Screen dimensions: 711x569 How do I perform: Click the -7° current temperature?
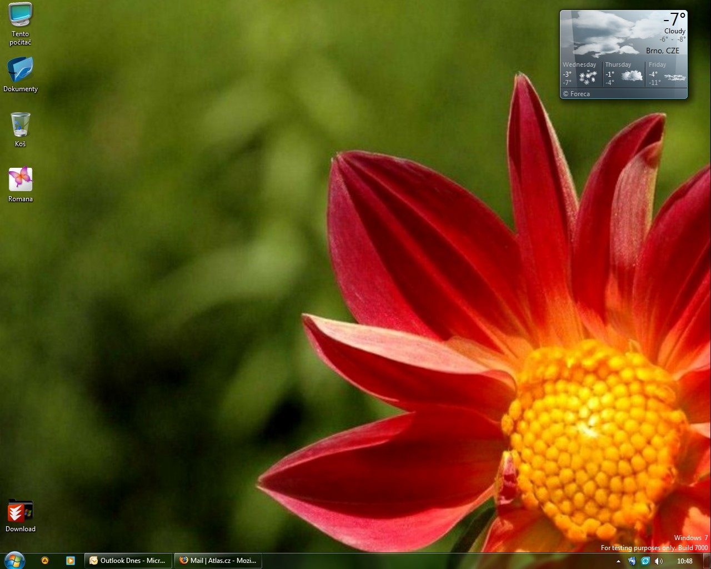pos(674,19)
